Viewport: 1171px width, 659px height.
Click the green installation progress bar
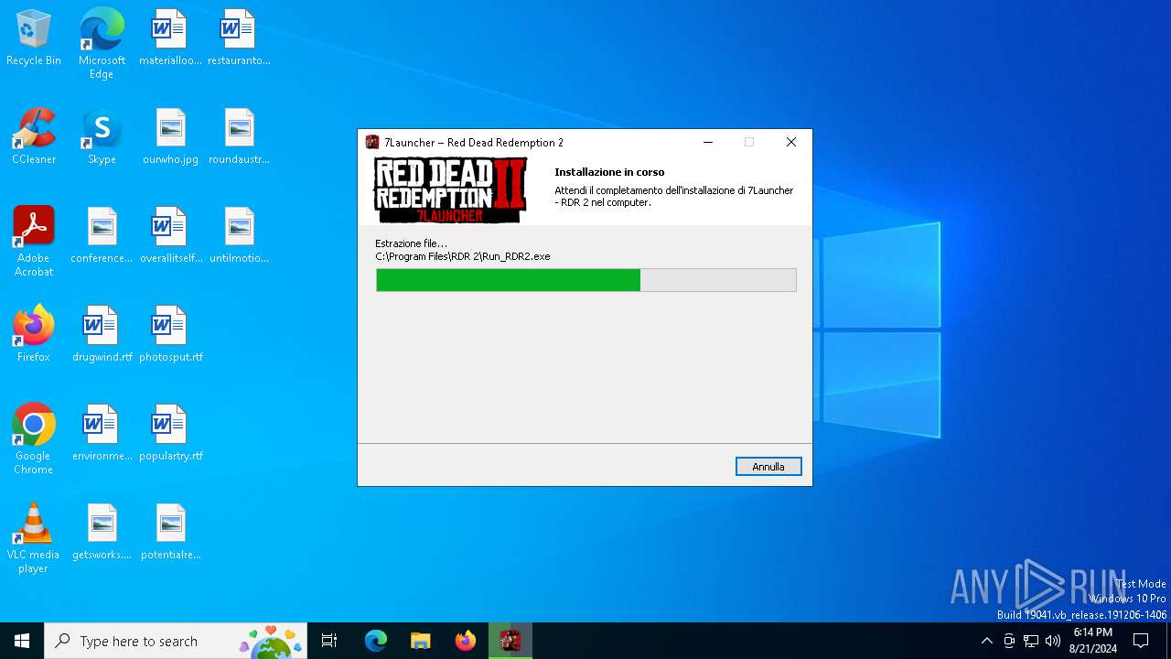pyautogui.click(x=586, y=280)
